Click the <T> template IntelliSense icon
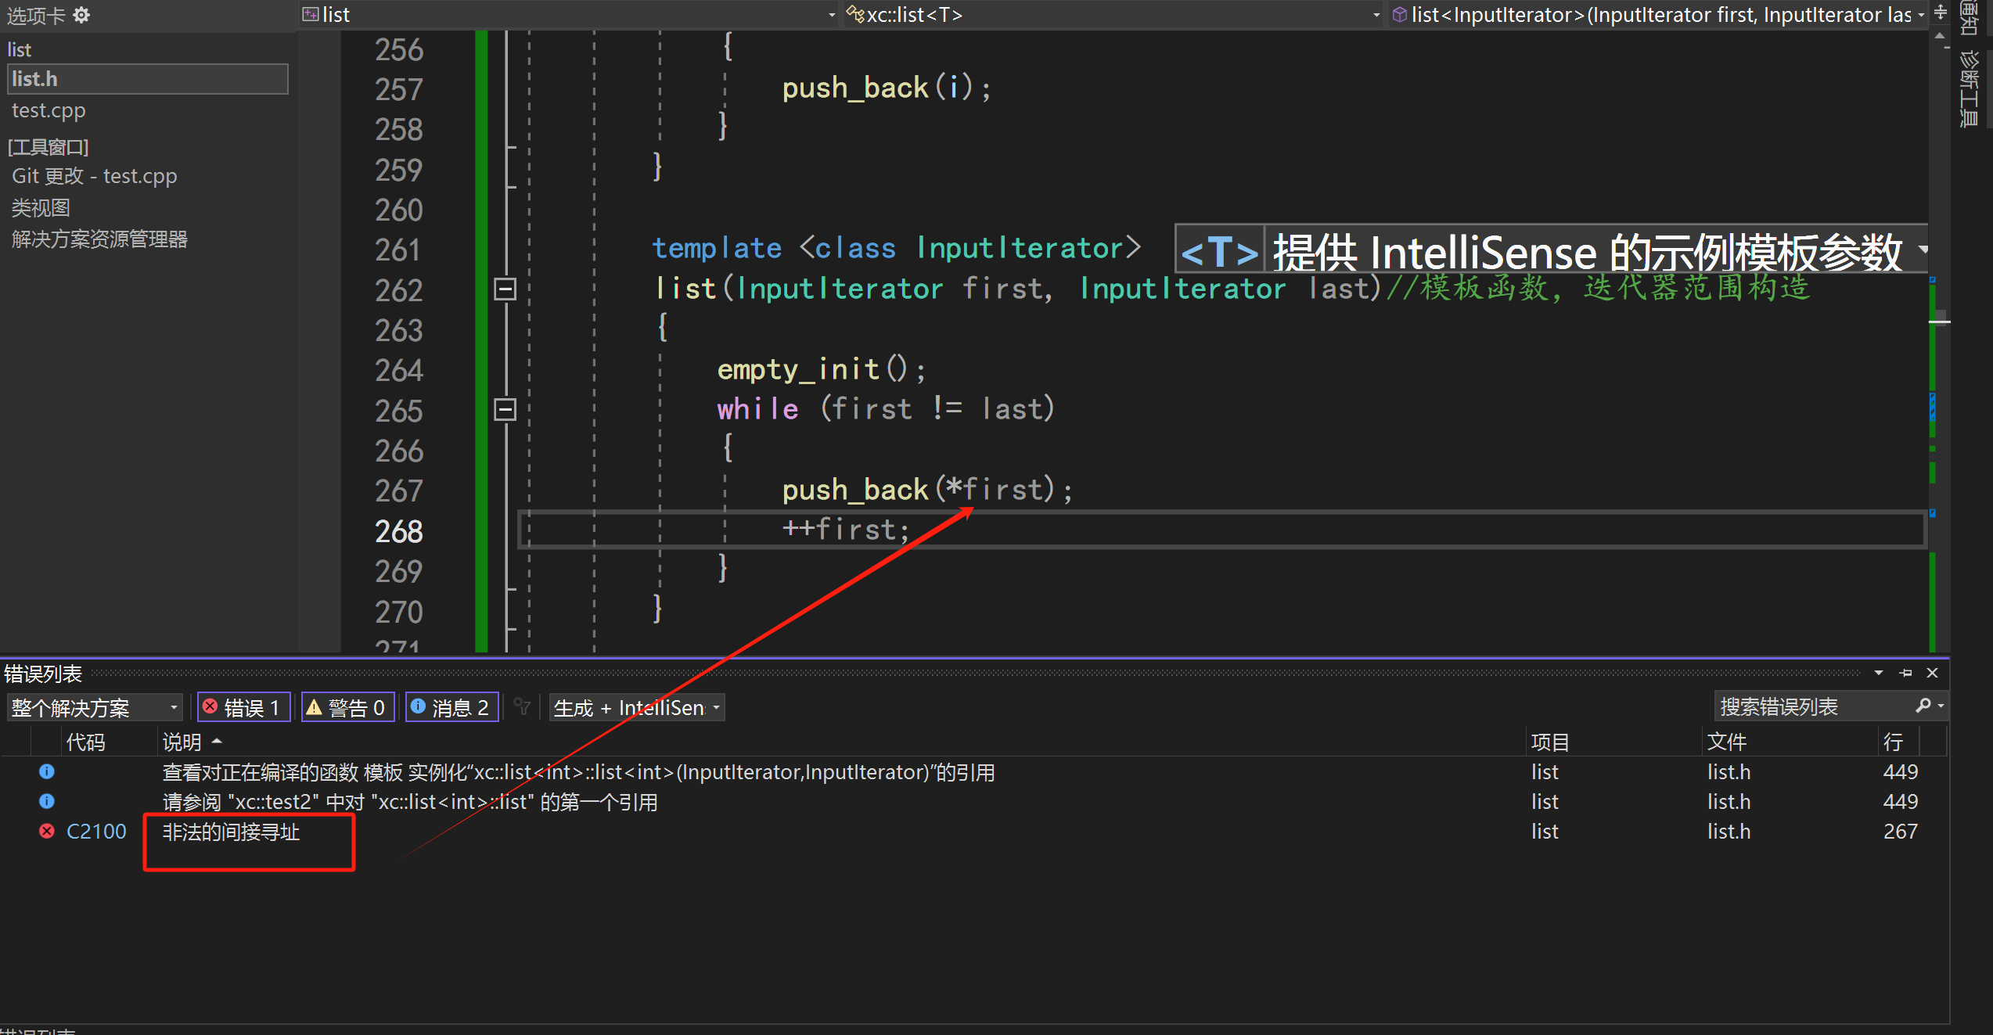Screen dimensions: 1993x1035 click(x=1219, y=252)
